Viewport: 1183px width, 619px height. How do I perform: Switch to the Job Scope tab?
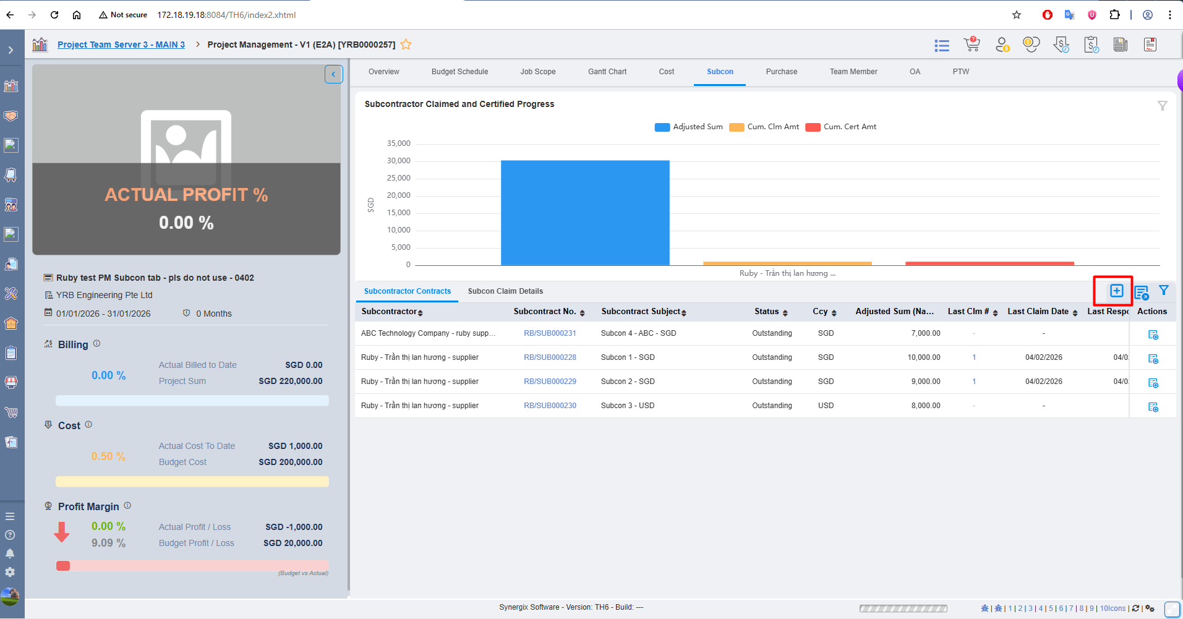pos(538,72)
